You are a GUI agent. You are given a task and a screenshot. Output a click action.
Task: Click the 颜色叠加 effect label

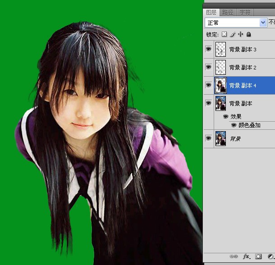click(249, 125)
